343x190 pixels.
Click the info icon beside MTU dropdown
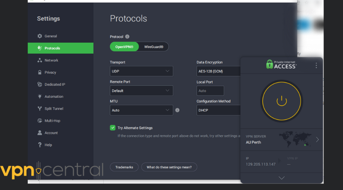(177, 110)
